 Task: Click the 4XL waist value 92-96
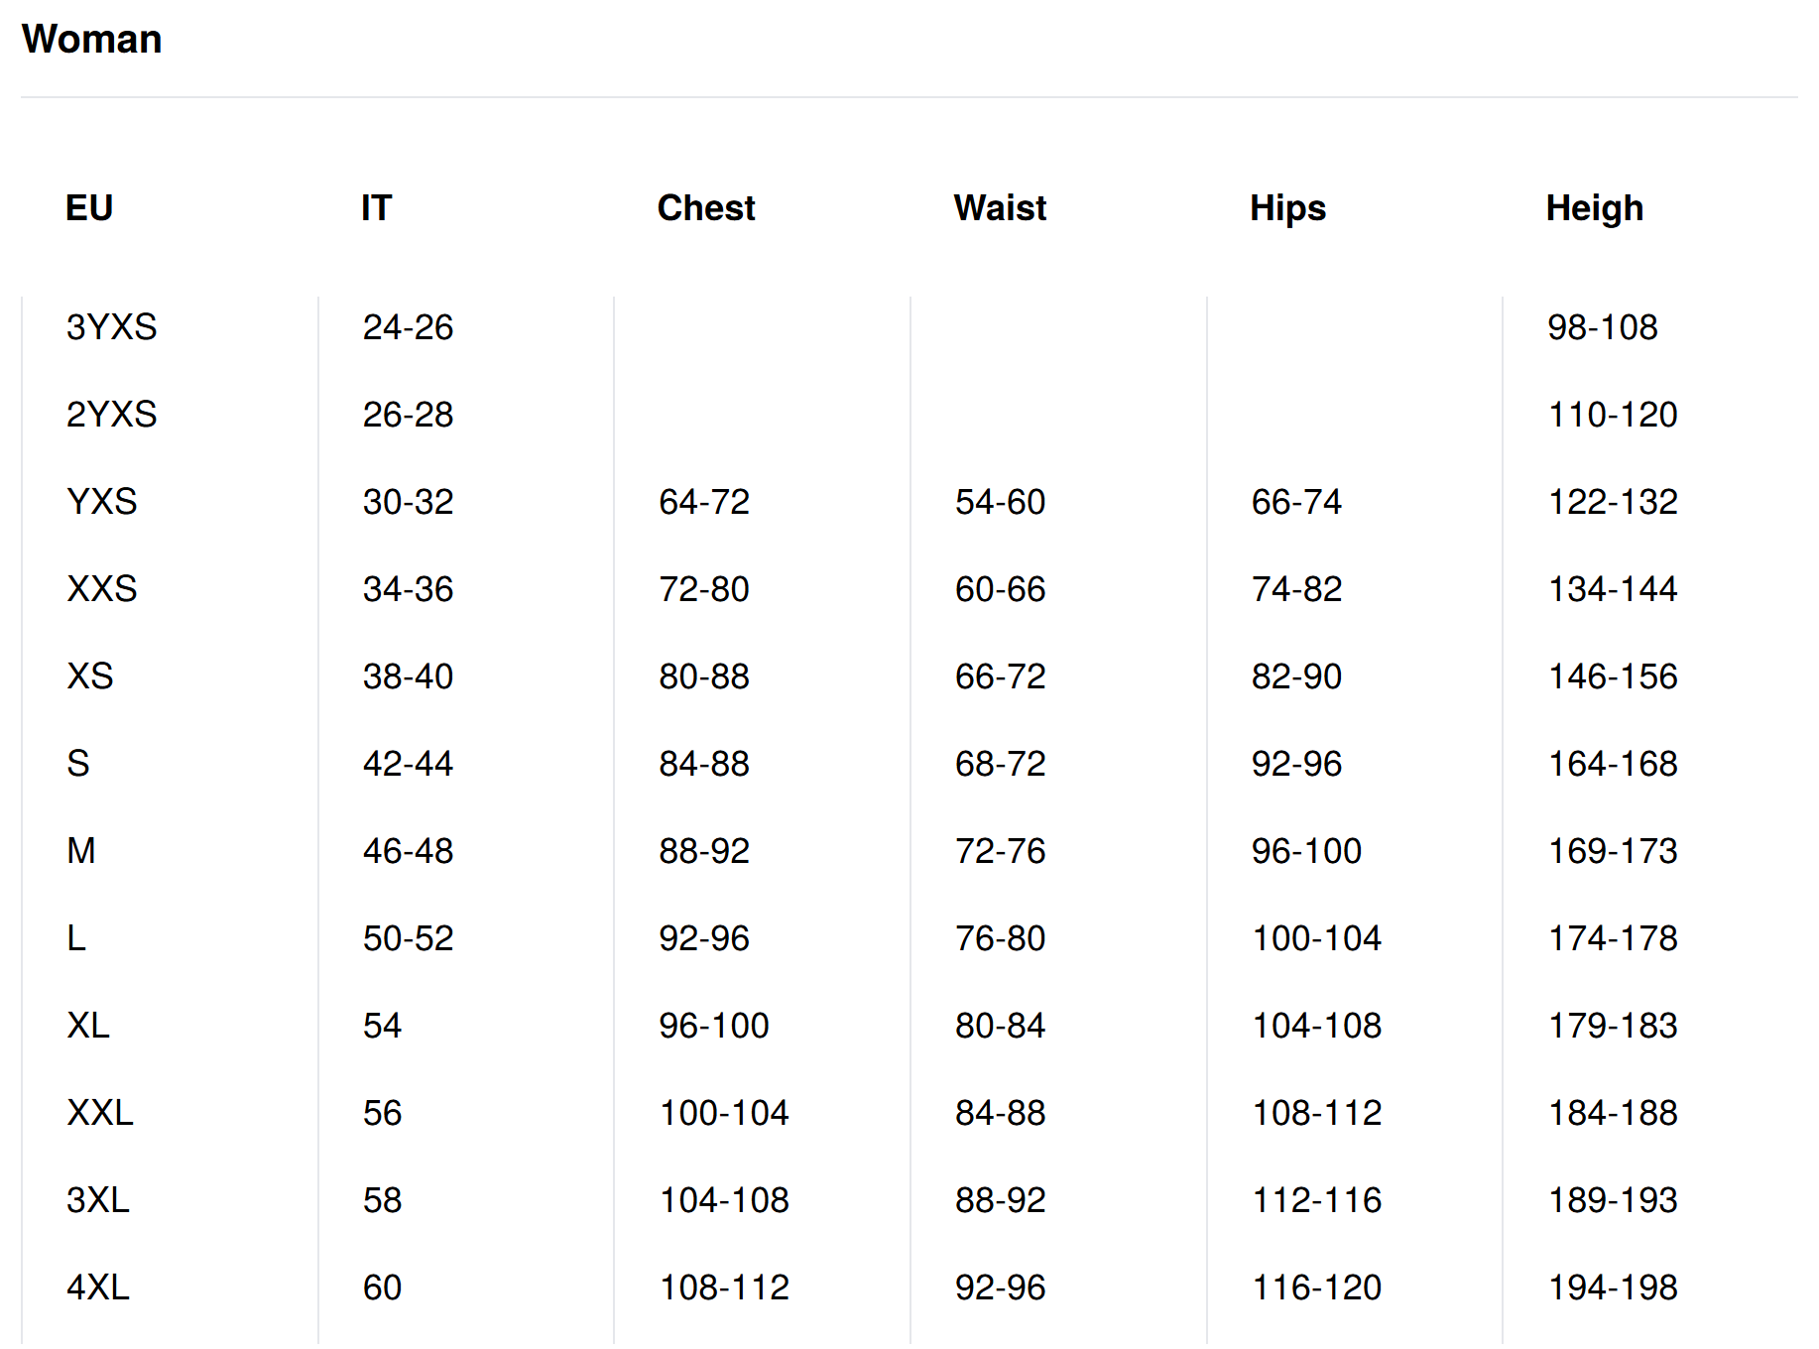1000,1288
